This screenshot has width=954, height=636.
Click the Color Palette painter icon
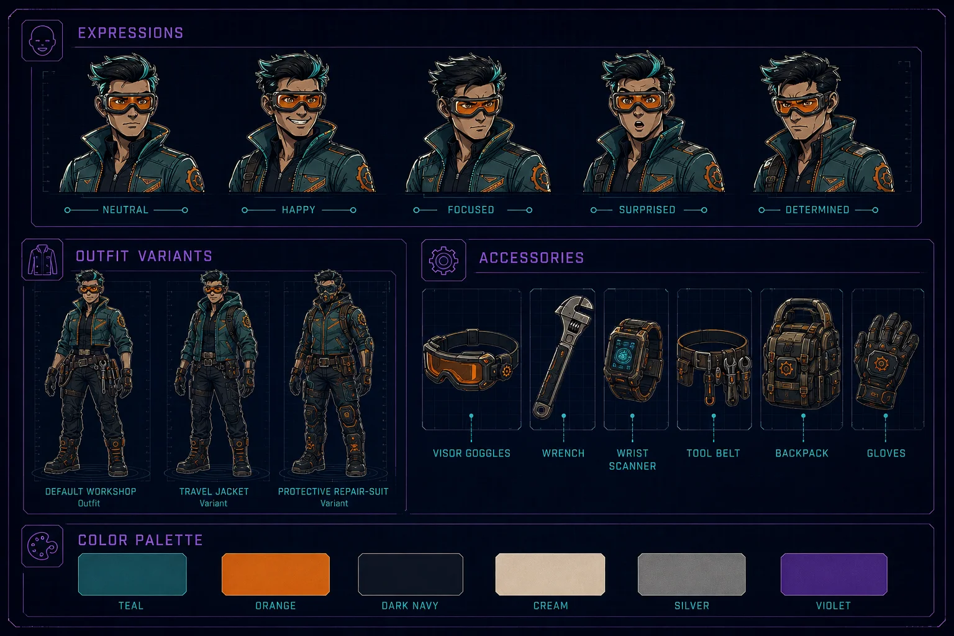pos(42,546)
